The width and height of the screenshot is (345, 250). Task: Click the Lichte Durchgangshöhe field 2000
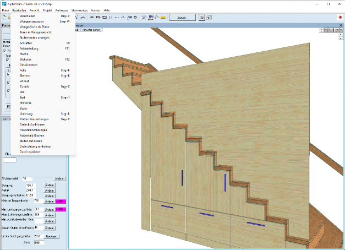37,236
